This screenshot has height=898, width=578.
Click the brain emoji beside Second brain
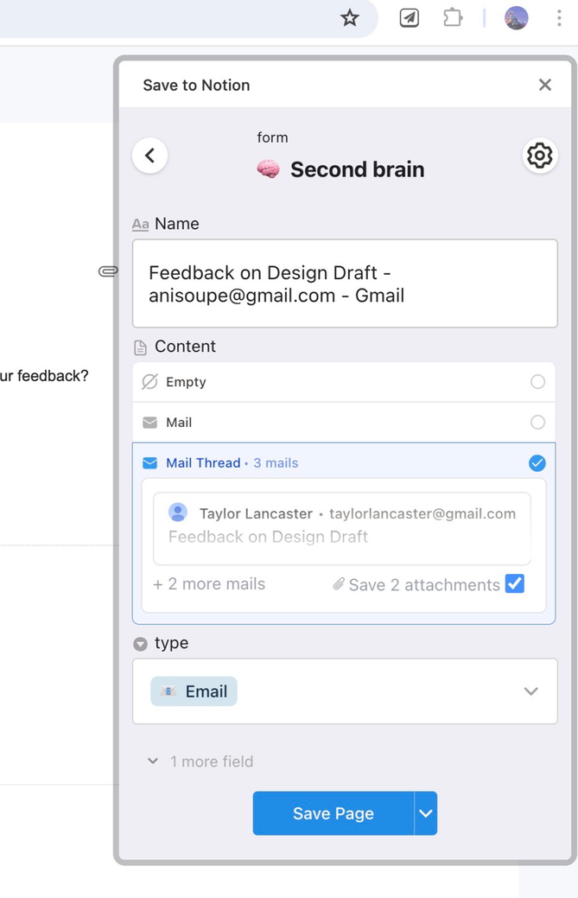point(268,169)
